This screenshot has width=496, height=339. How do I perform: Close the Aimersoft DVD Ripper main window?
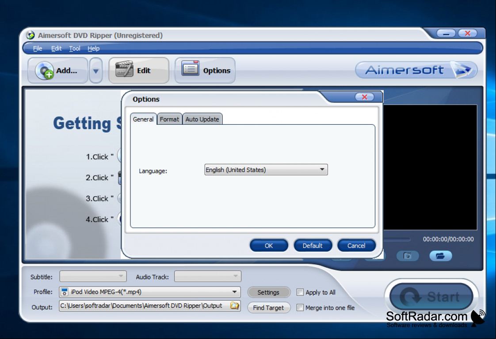468,33
